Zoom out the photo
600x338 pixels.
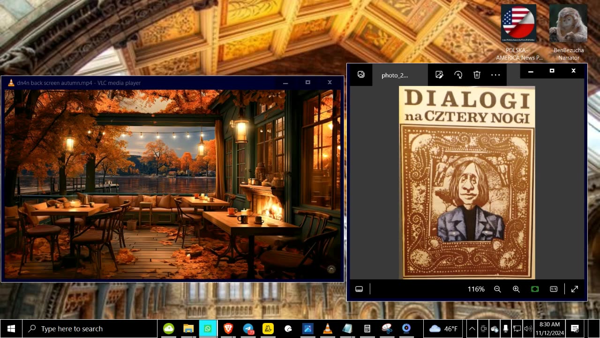click(x=497, y=289)
